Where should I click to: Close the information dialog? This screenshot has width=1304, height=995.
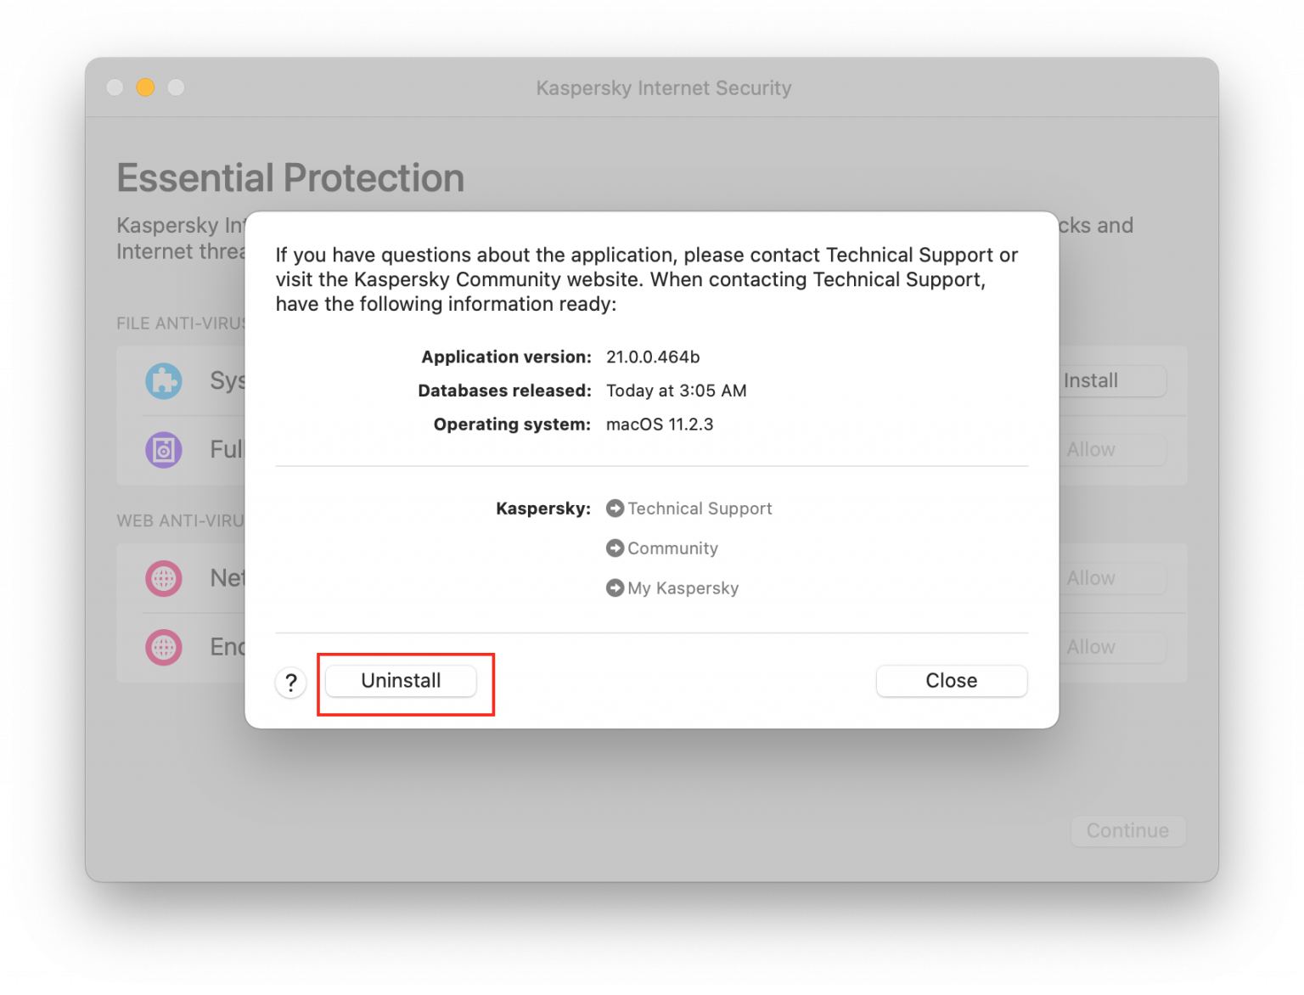click(x=951, y=680)
